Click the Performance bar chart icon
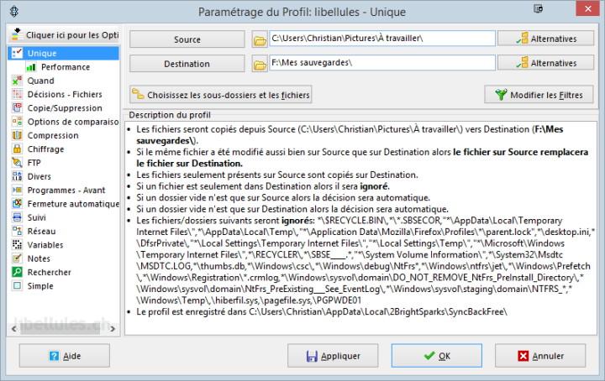This screenshot has height=381, width=605. [31, 67]
